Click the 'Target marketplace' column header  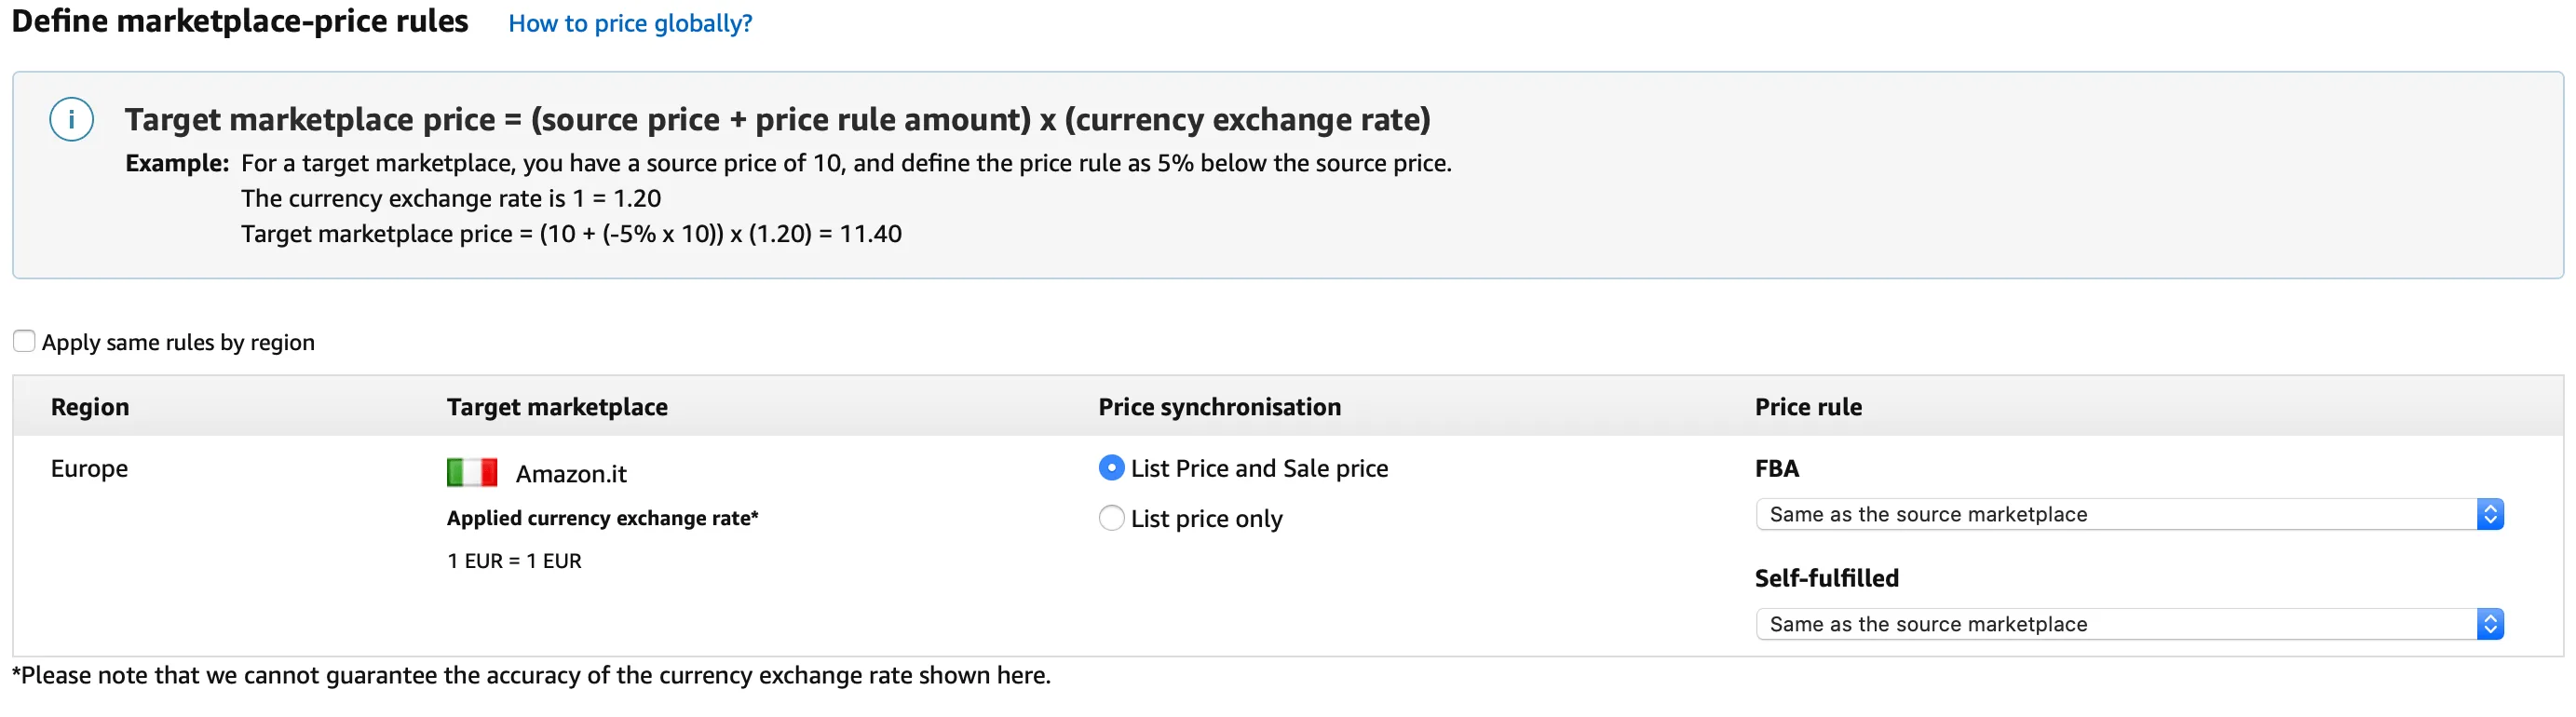557,407
